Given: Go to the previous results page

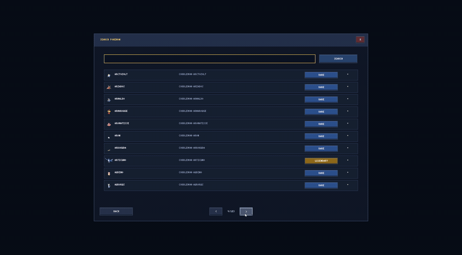Looking at the screenshot, I should pyautogui.click(x=216, y=211).
